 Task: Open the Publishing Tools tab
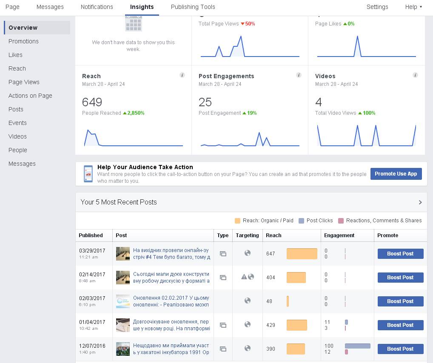193,7
